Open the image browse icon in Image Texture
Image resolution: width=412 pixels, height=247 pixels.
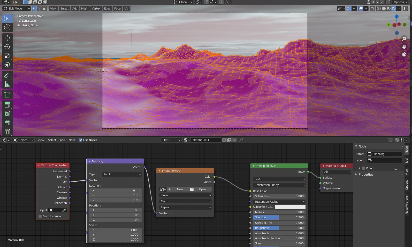tap(163, 189)
